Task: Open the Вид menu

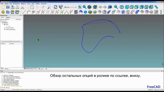Action: (11, 4)
